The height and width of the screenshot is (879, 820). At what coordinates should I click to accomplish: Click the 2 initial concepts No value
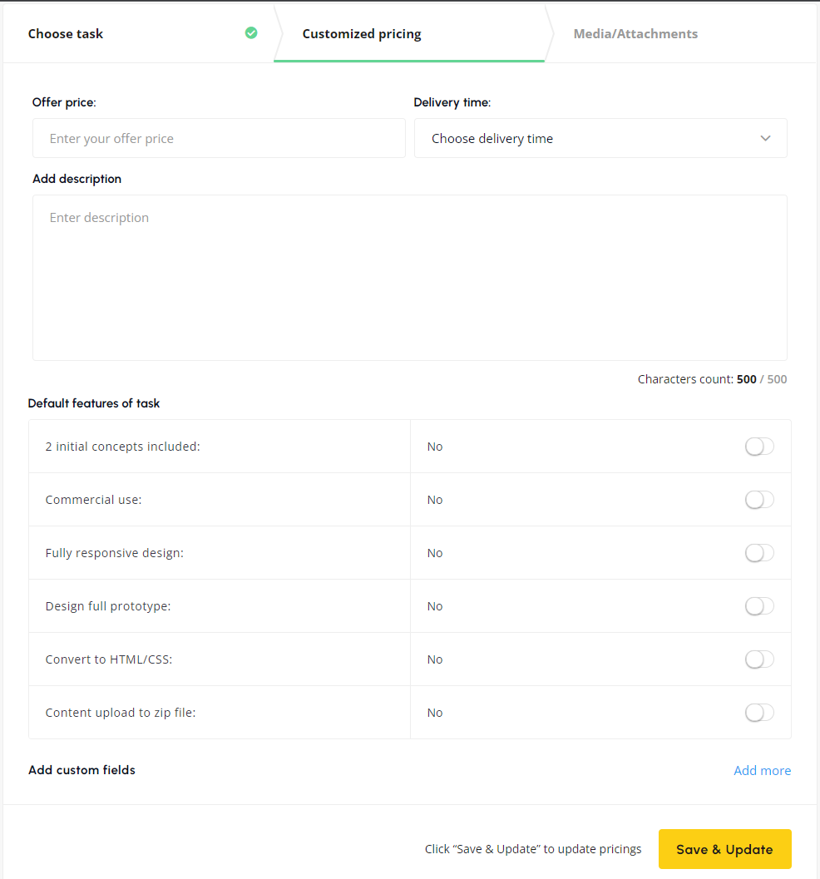[435, 447]
